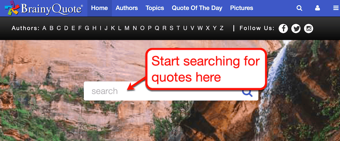Viewport: 340px width, 141px height.
Task: Browse authors starting with letter A
Action: pos(44,28)
